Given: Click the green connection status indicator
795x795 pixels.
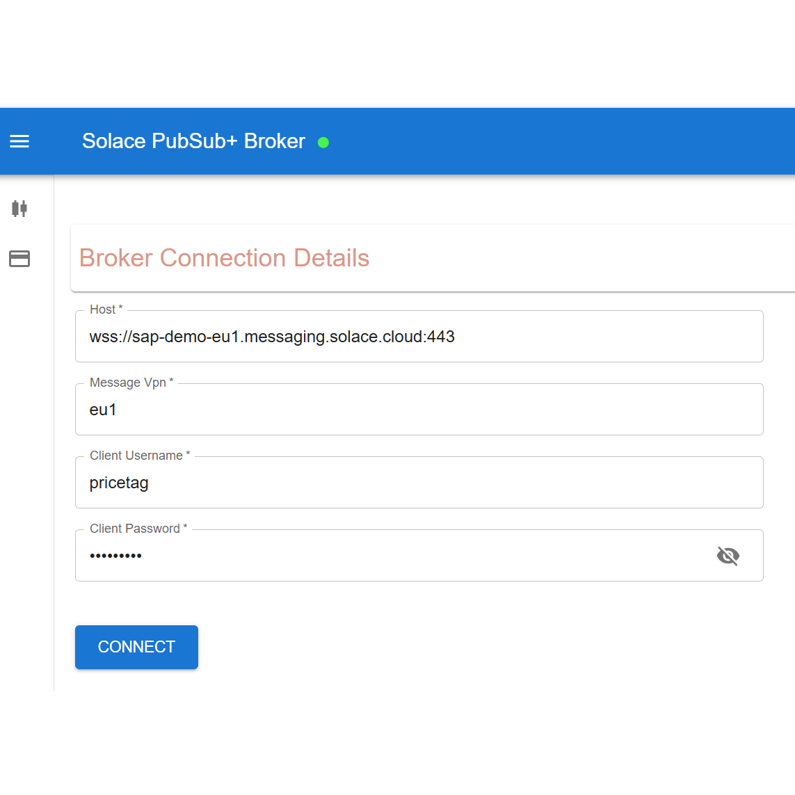Looking at the screenshot, I should 323,143.
